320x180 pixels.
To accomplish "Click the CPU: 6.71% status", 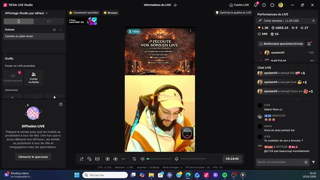I will coord(104,167).
